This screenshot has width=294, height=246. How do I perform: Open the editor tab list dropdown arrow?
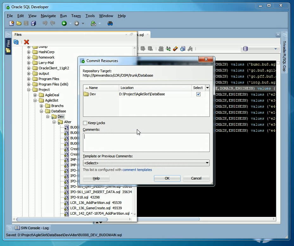[278, 35]
